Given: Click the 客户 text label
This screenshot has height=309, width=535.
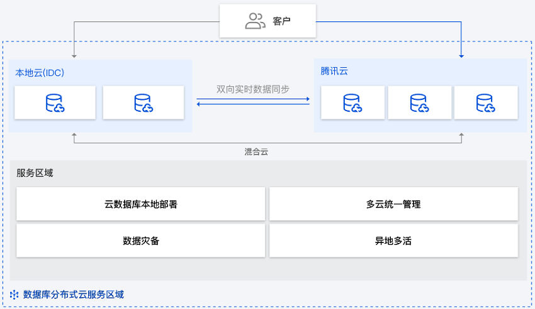Looking at the screenshot, I should tap(282, 21).
